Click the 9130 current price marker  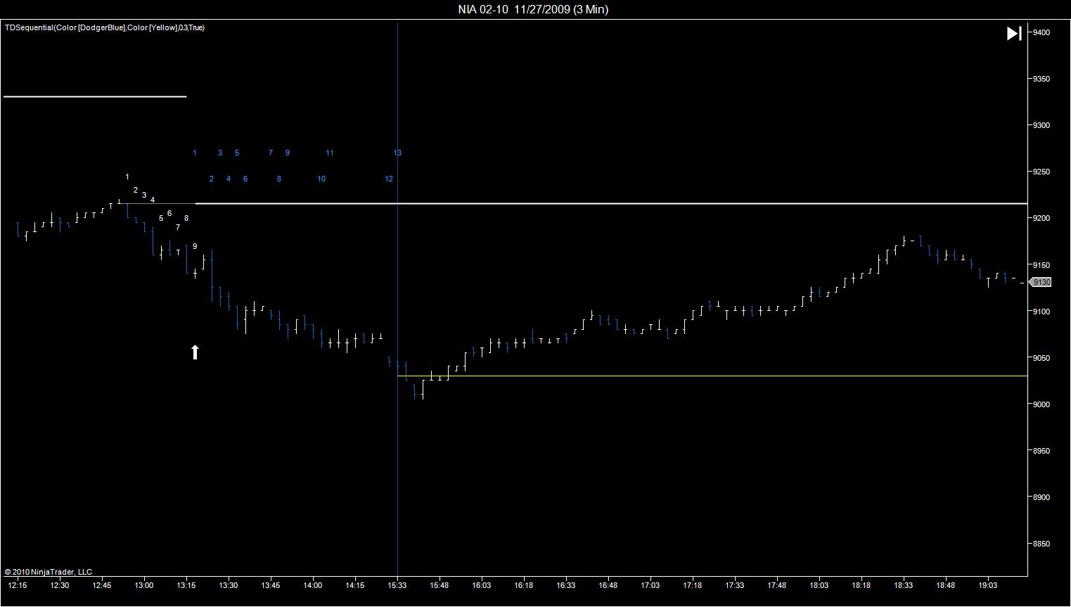click(1040, 282)
